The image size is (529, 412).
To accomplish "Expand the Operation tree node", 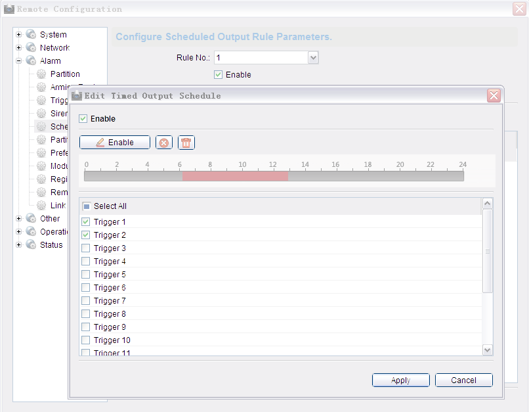I will click(19, 232).
